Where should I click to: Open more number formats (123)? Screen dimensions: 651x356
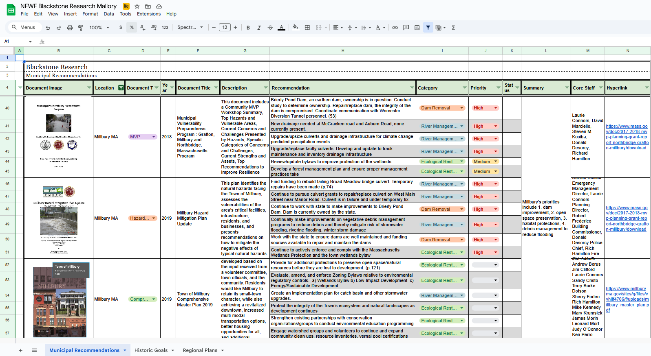pos(165,28)
